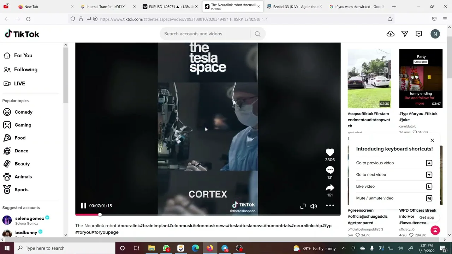Image resolution: width=452 pixels, height=254 pixels.
Task: Click the Go to next video down-arrow key
Action: point(429,175)
